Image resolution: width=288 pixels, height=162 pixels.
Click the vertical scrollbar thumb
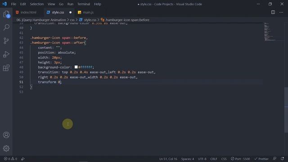(x=286, y=110)
